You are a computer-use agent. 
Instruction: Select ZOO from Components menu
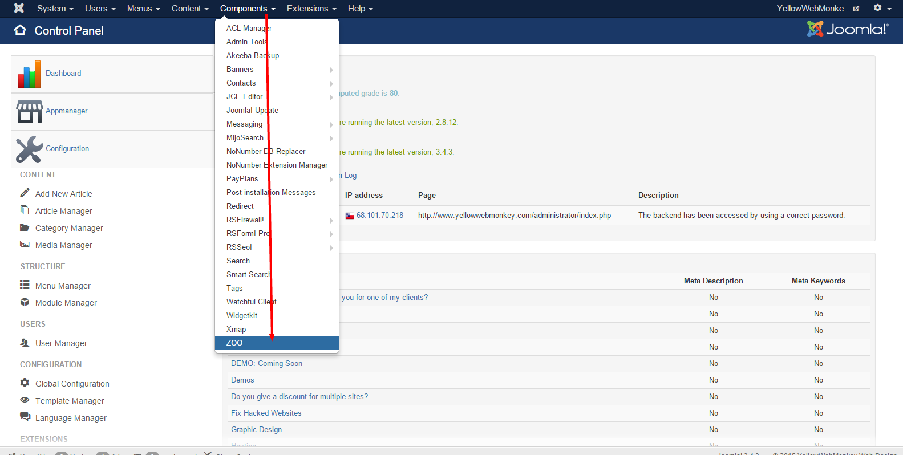point(277,343)
